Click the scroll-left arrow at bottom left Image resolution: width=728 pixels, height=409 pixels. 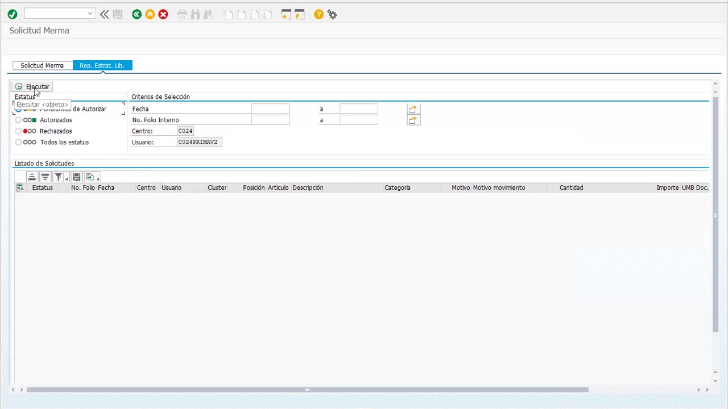pos(13,390)
